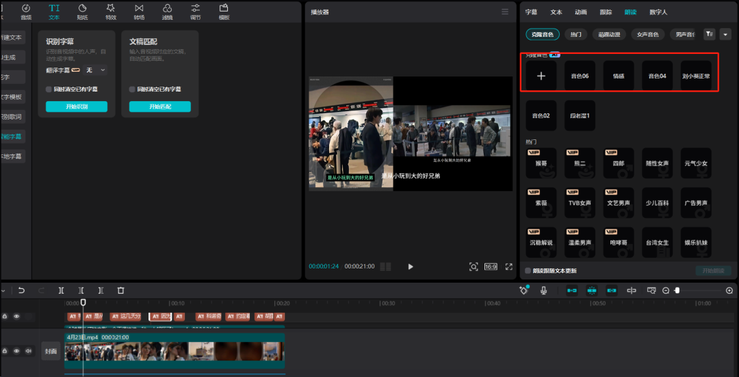
Task: Click the player focus-zoom icon
Action: click(x=474, y=266)
